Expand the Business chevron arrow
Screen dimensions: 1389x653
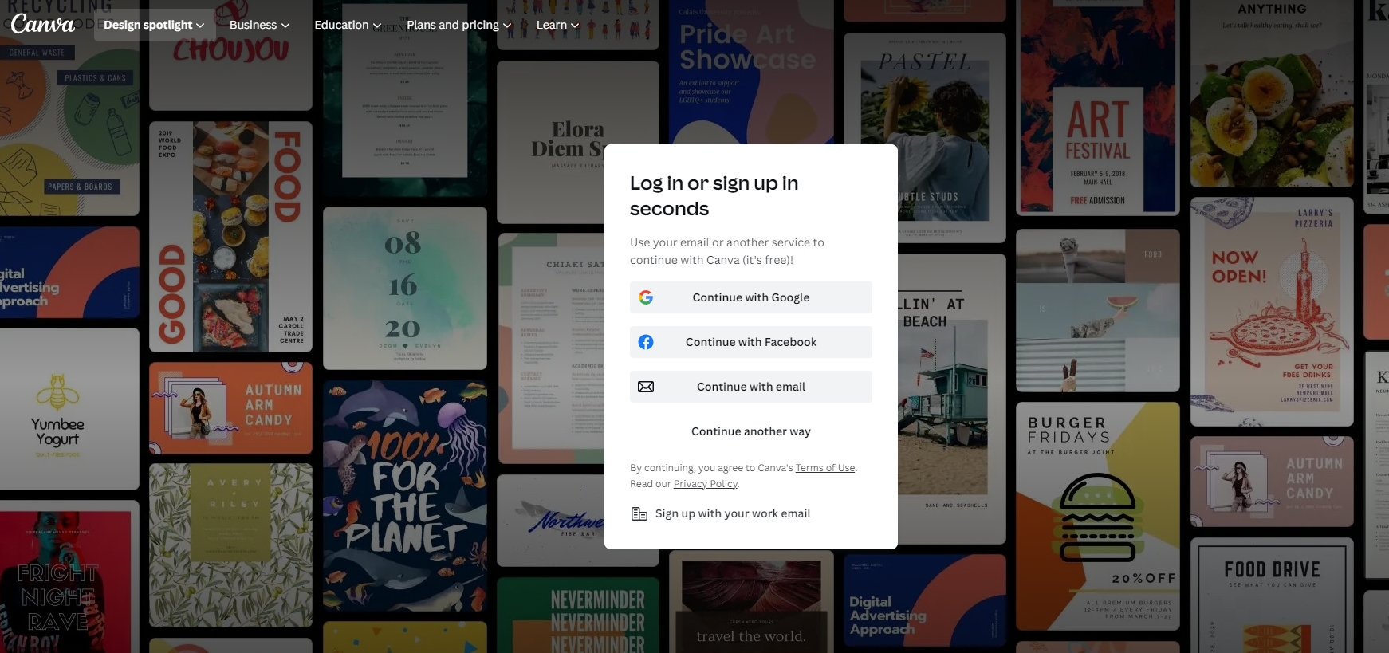285,26
